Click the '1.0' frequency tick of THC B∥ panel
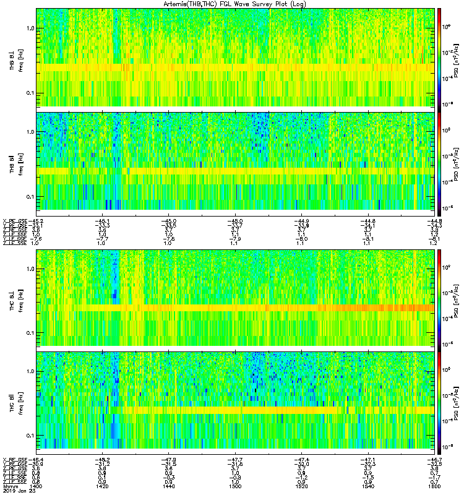This screenshot has width=464, height=495. point(30,371)
